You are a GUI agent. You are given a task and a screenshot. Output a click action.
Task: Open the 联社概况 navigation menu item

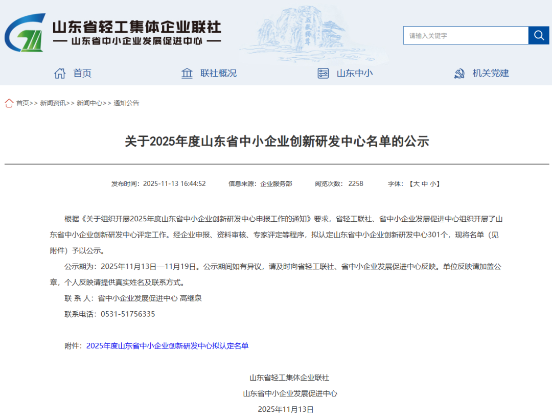(218, 73)
